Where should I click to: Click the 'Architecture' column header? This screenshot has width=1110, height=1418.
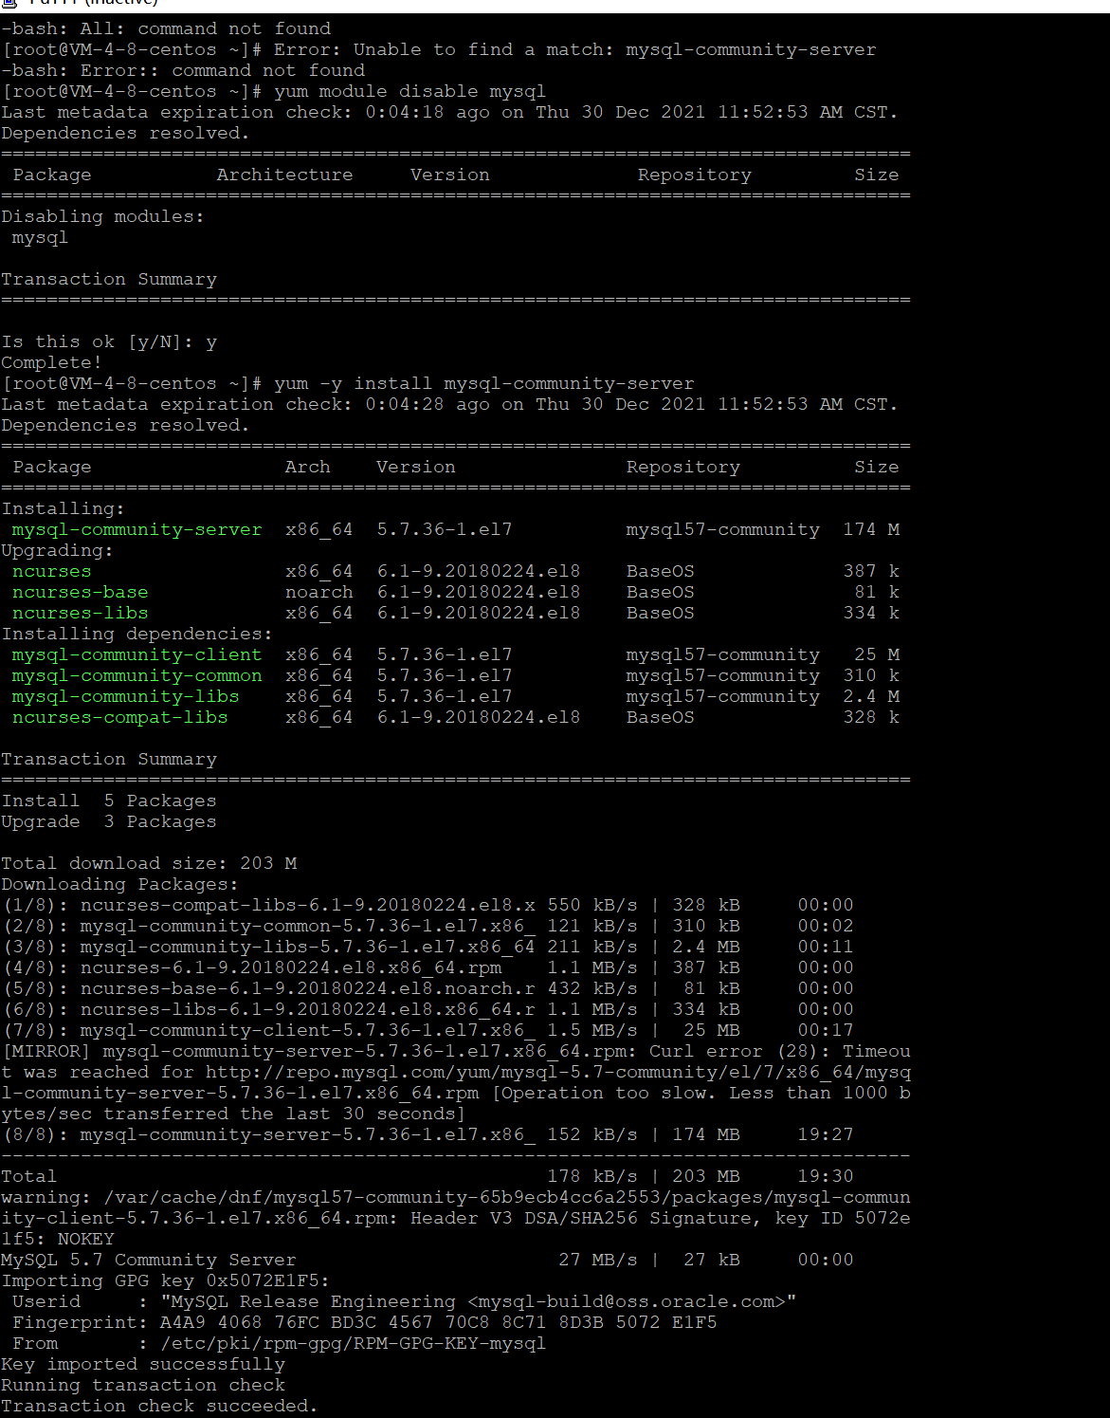click(x=284, y=175)
